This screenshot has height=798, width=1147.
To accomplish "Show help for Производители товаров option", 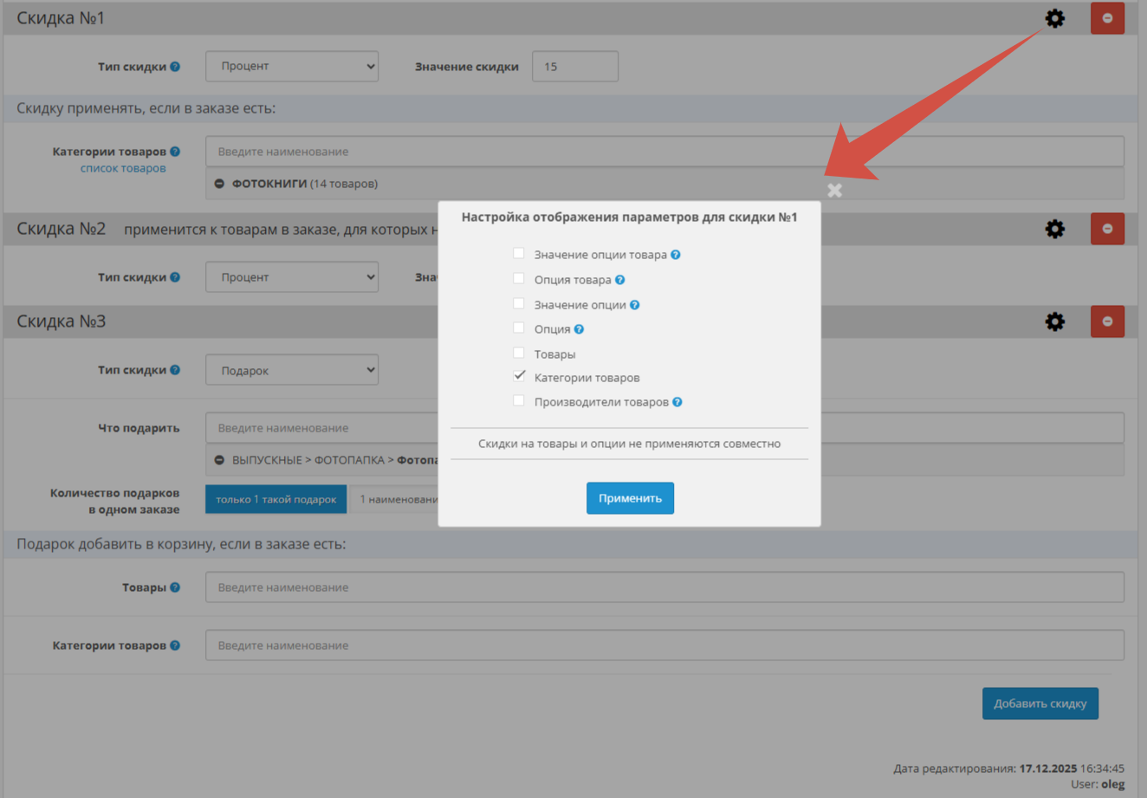I will coord(677,402).
